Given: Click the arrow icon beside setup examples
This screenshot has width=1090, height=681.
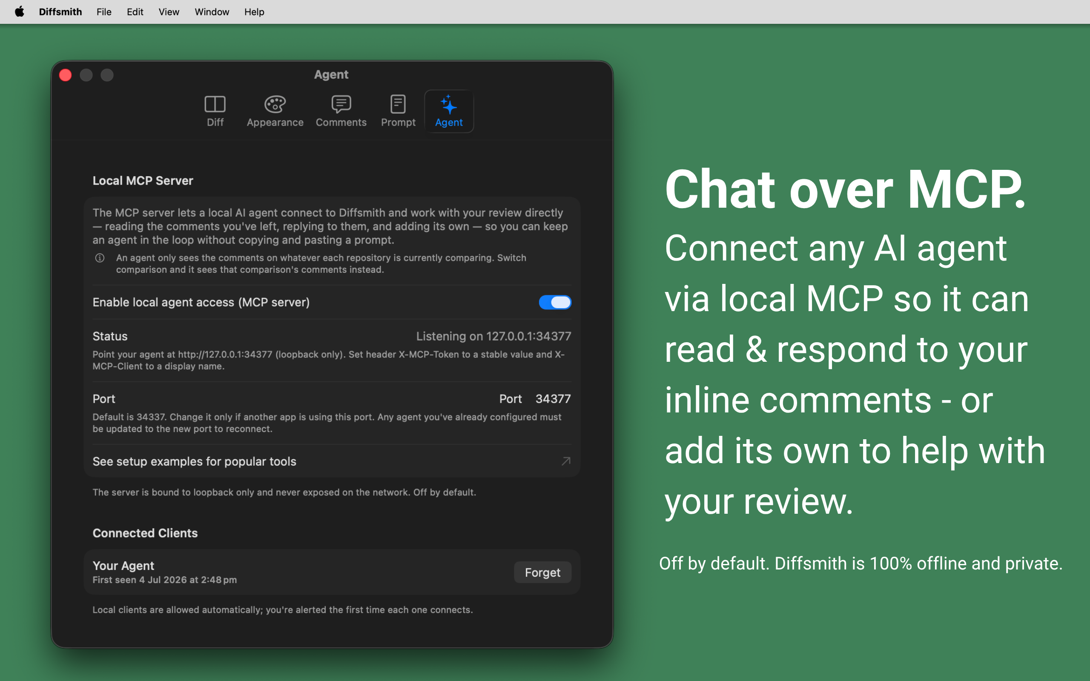Looking at the screenshot, I should click(566, 461).
